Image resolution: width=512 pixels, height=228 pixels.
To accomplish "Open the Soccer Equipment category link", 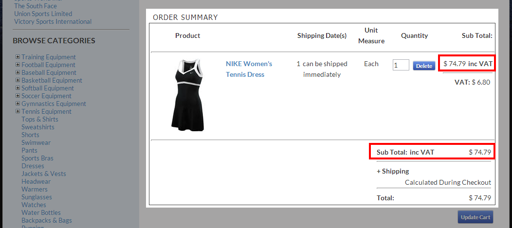I will [x=46, y=96].
